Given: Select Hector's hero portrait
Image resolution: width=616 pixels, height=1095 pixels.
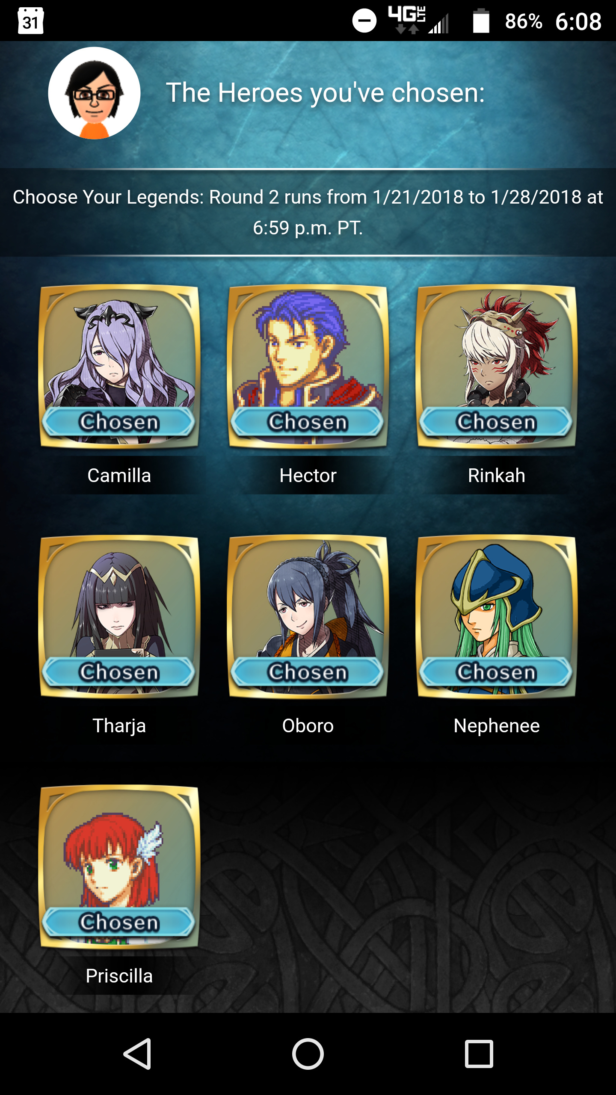Looking at the screenshot, I should tap(308, 367).
